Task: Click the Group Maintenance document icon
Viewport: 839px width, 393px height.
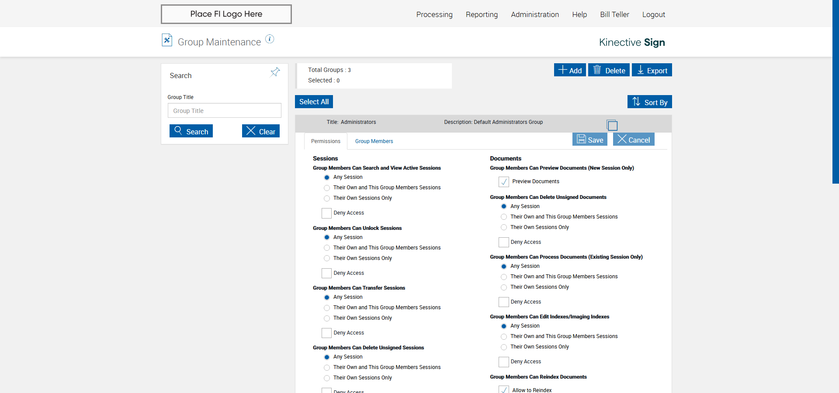Action: [x=167, y=40]
